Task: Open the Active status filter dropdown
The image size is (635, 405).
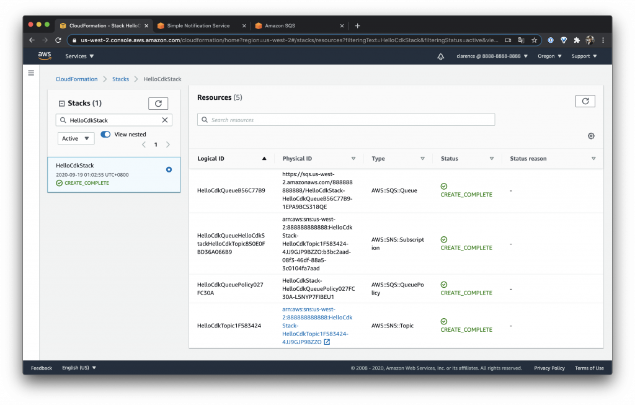Action: click(76, 138)
